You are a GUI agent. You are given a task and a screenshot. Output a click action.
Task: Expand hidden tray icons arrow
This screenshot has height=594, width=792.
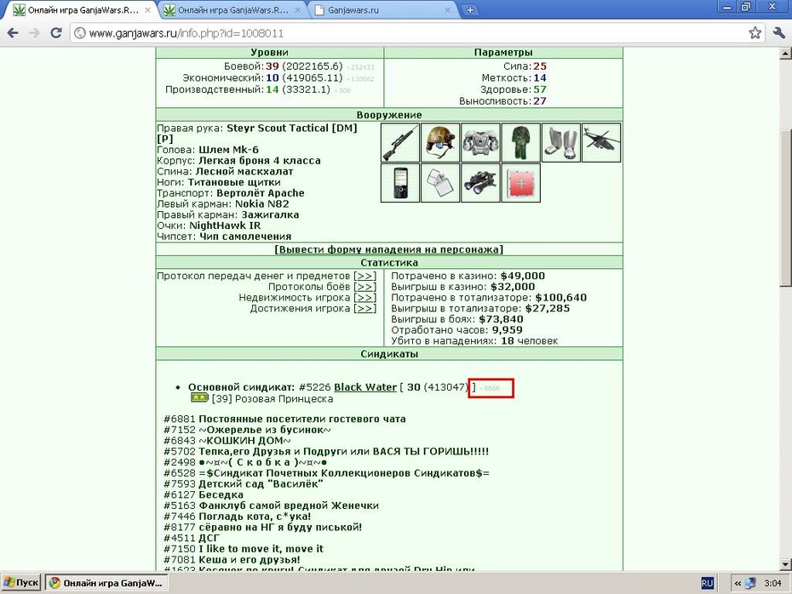737,584
